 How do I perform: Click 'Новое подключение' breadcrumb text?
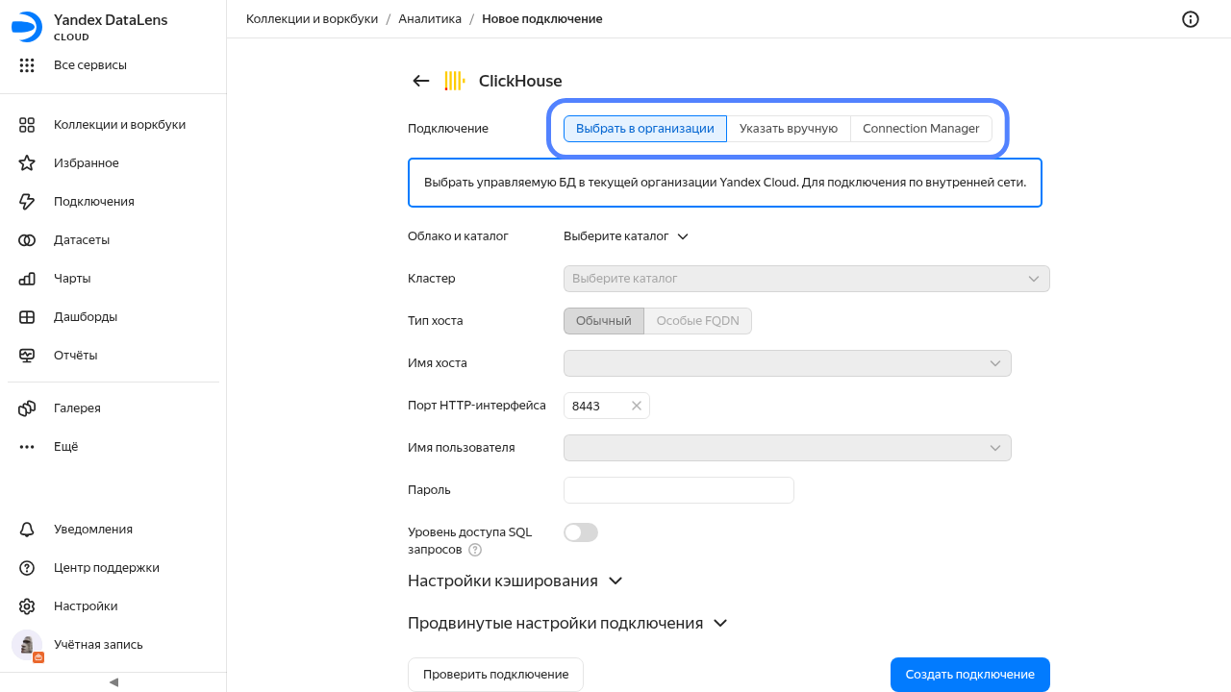click(x=542, y=19)
